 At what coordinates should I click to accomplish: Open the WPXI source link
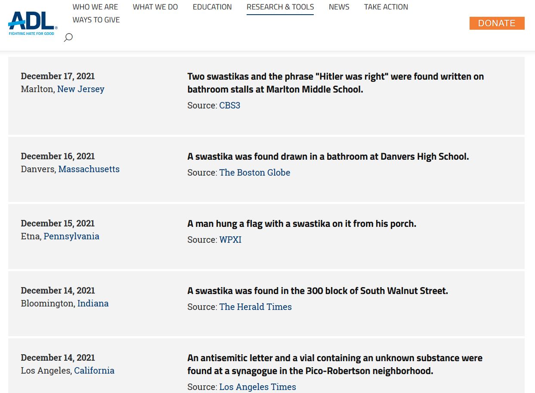230,239
